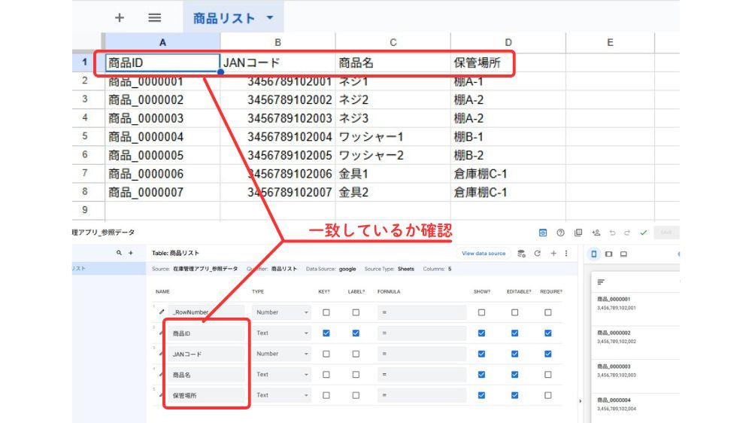The height and width of the screenshot is (423, 752).
Task: Open type dropdown for 商品名
Action: click(281, 375)
